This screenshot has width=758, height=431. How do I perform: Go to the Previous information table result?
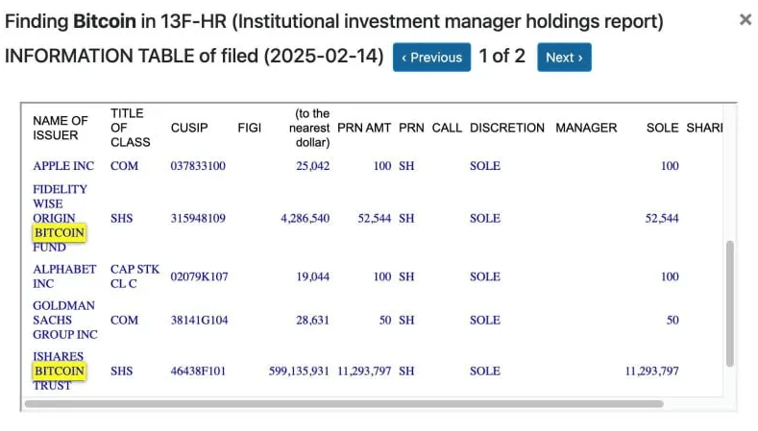[x=431, y=58]
